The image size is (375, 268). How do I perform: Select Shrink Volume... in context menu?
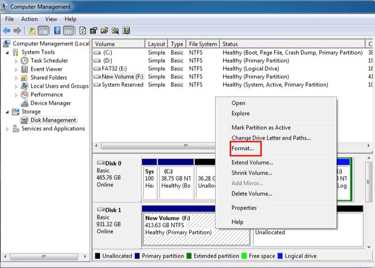point(252,173)
